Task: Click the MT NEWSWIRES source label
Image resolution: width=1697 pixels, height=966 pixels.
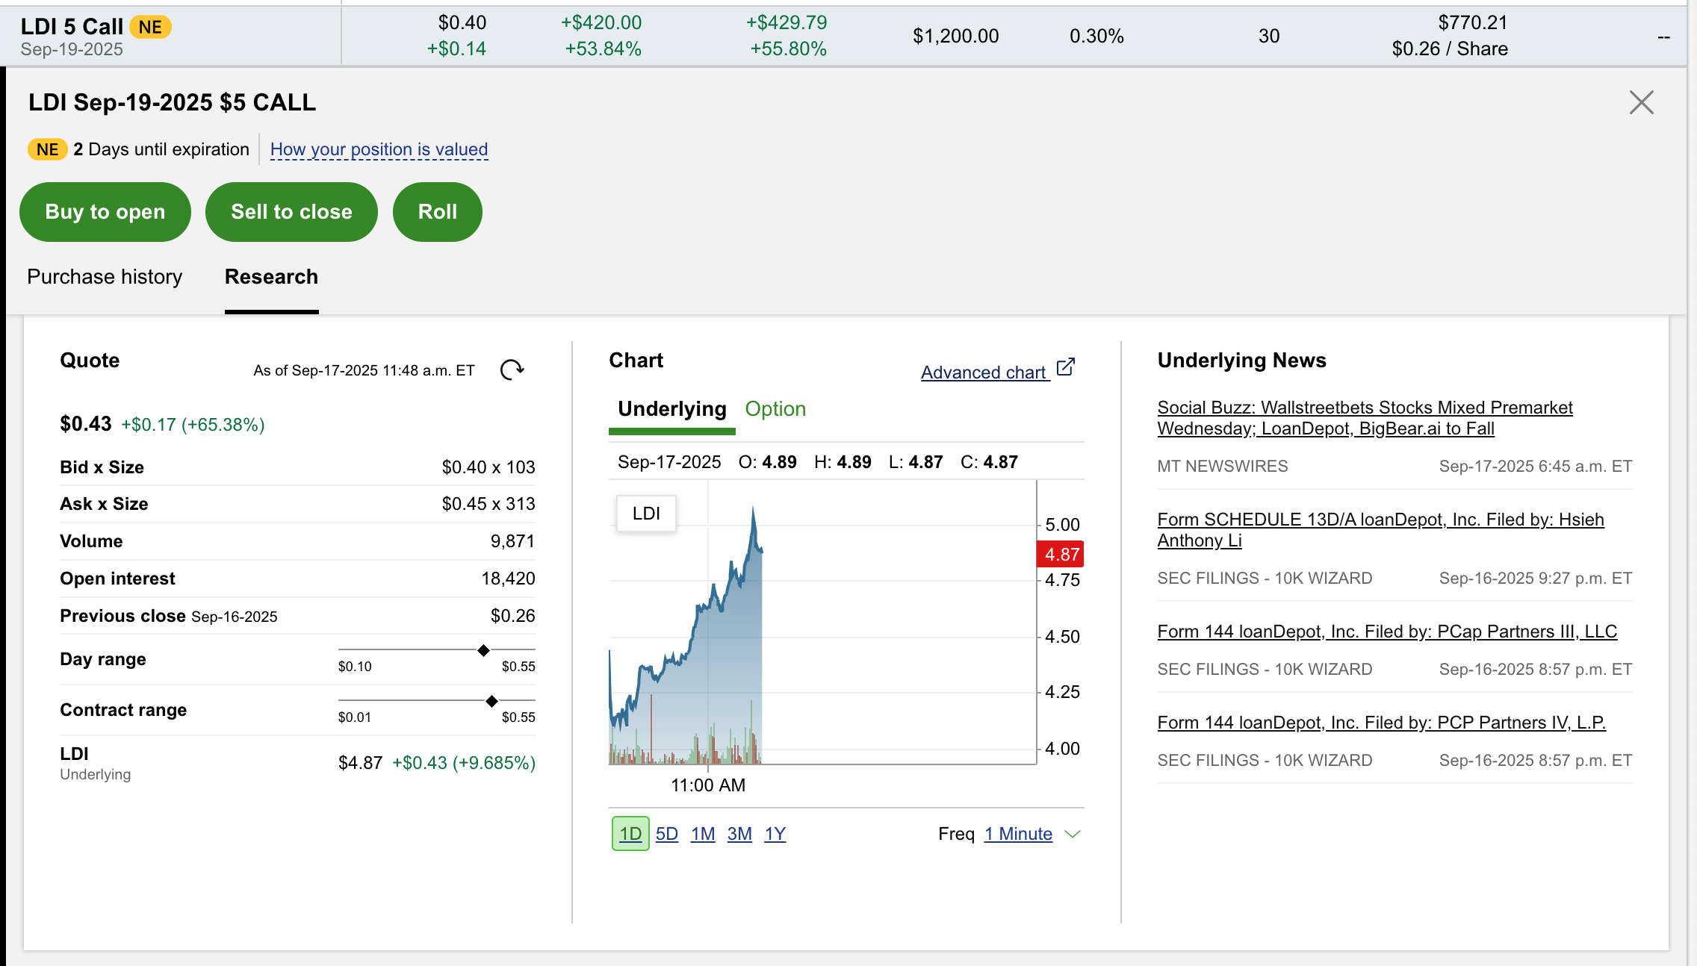Action: [x=1223, y=467]
